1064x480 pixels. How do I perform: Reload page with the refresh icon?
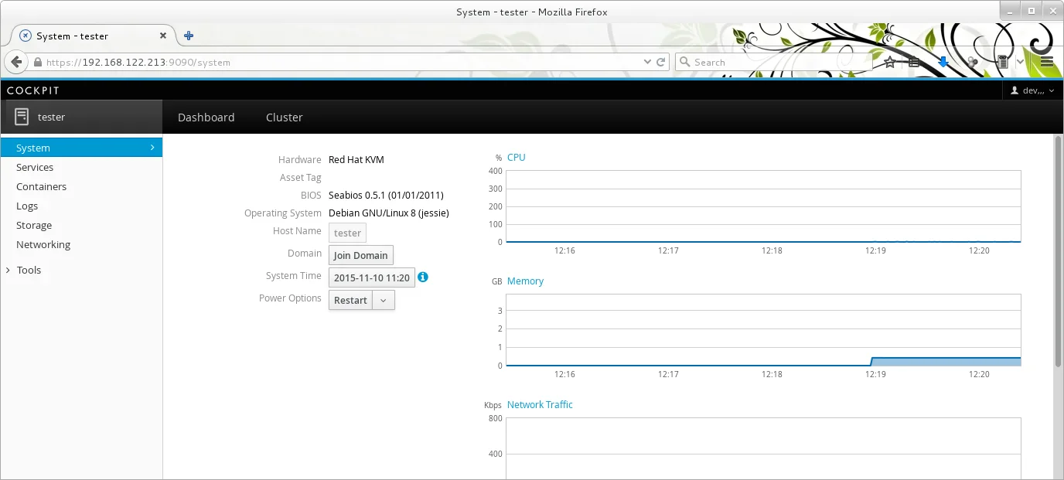pos(661,62)
